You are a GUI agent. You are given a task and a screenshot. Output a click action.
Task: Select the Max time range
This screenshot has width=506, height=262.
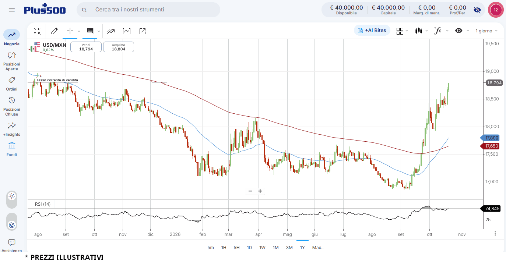(x=318, y=248)
